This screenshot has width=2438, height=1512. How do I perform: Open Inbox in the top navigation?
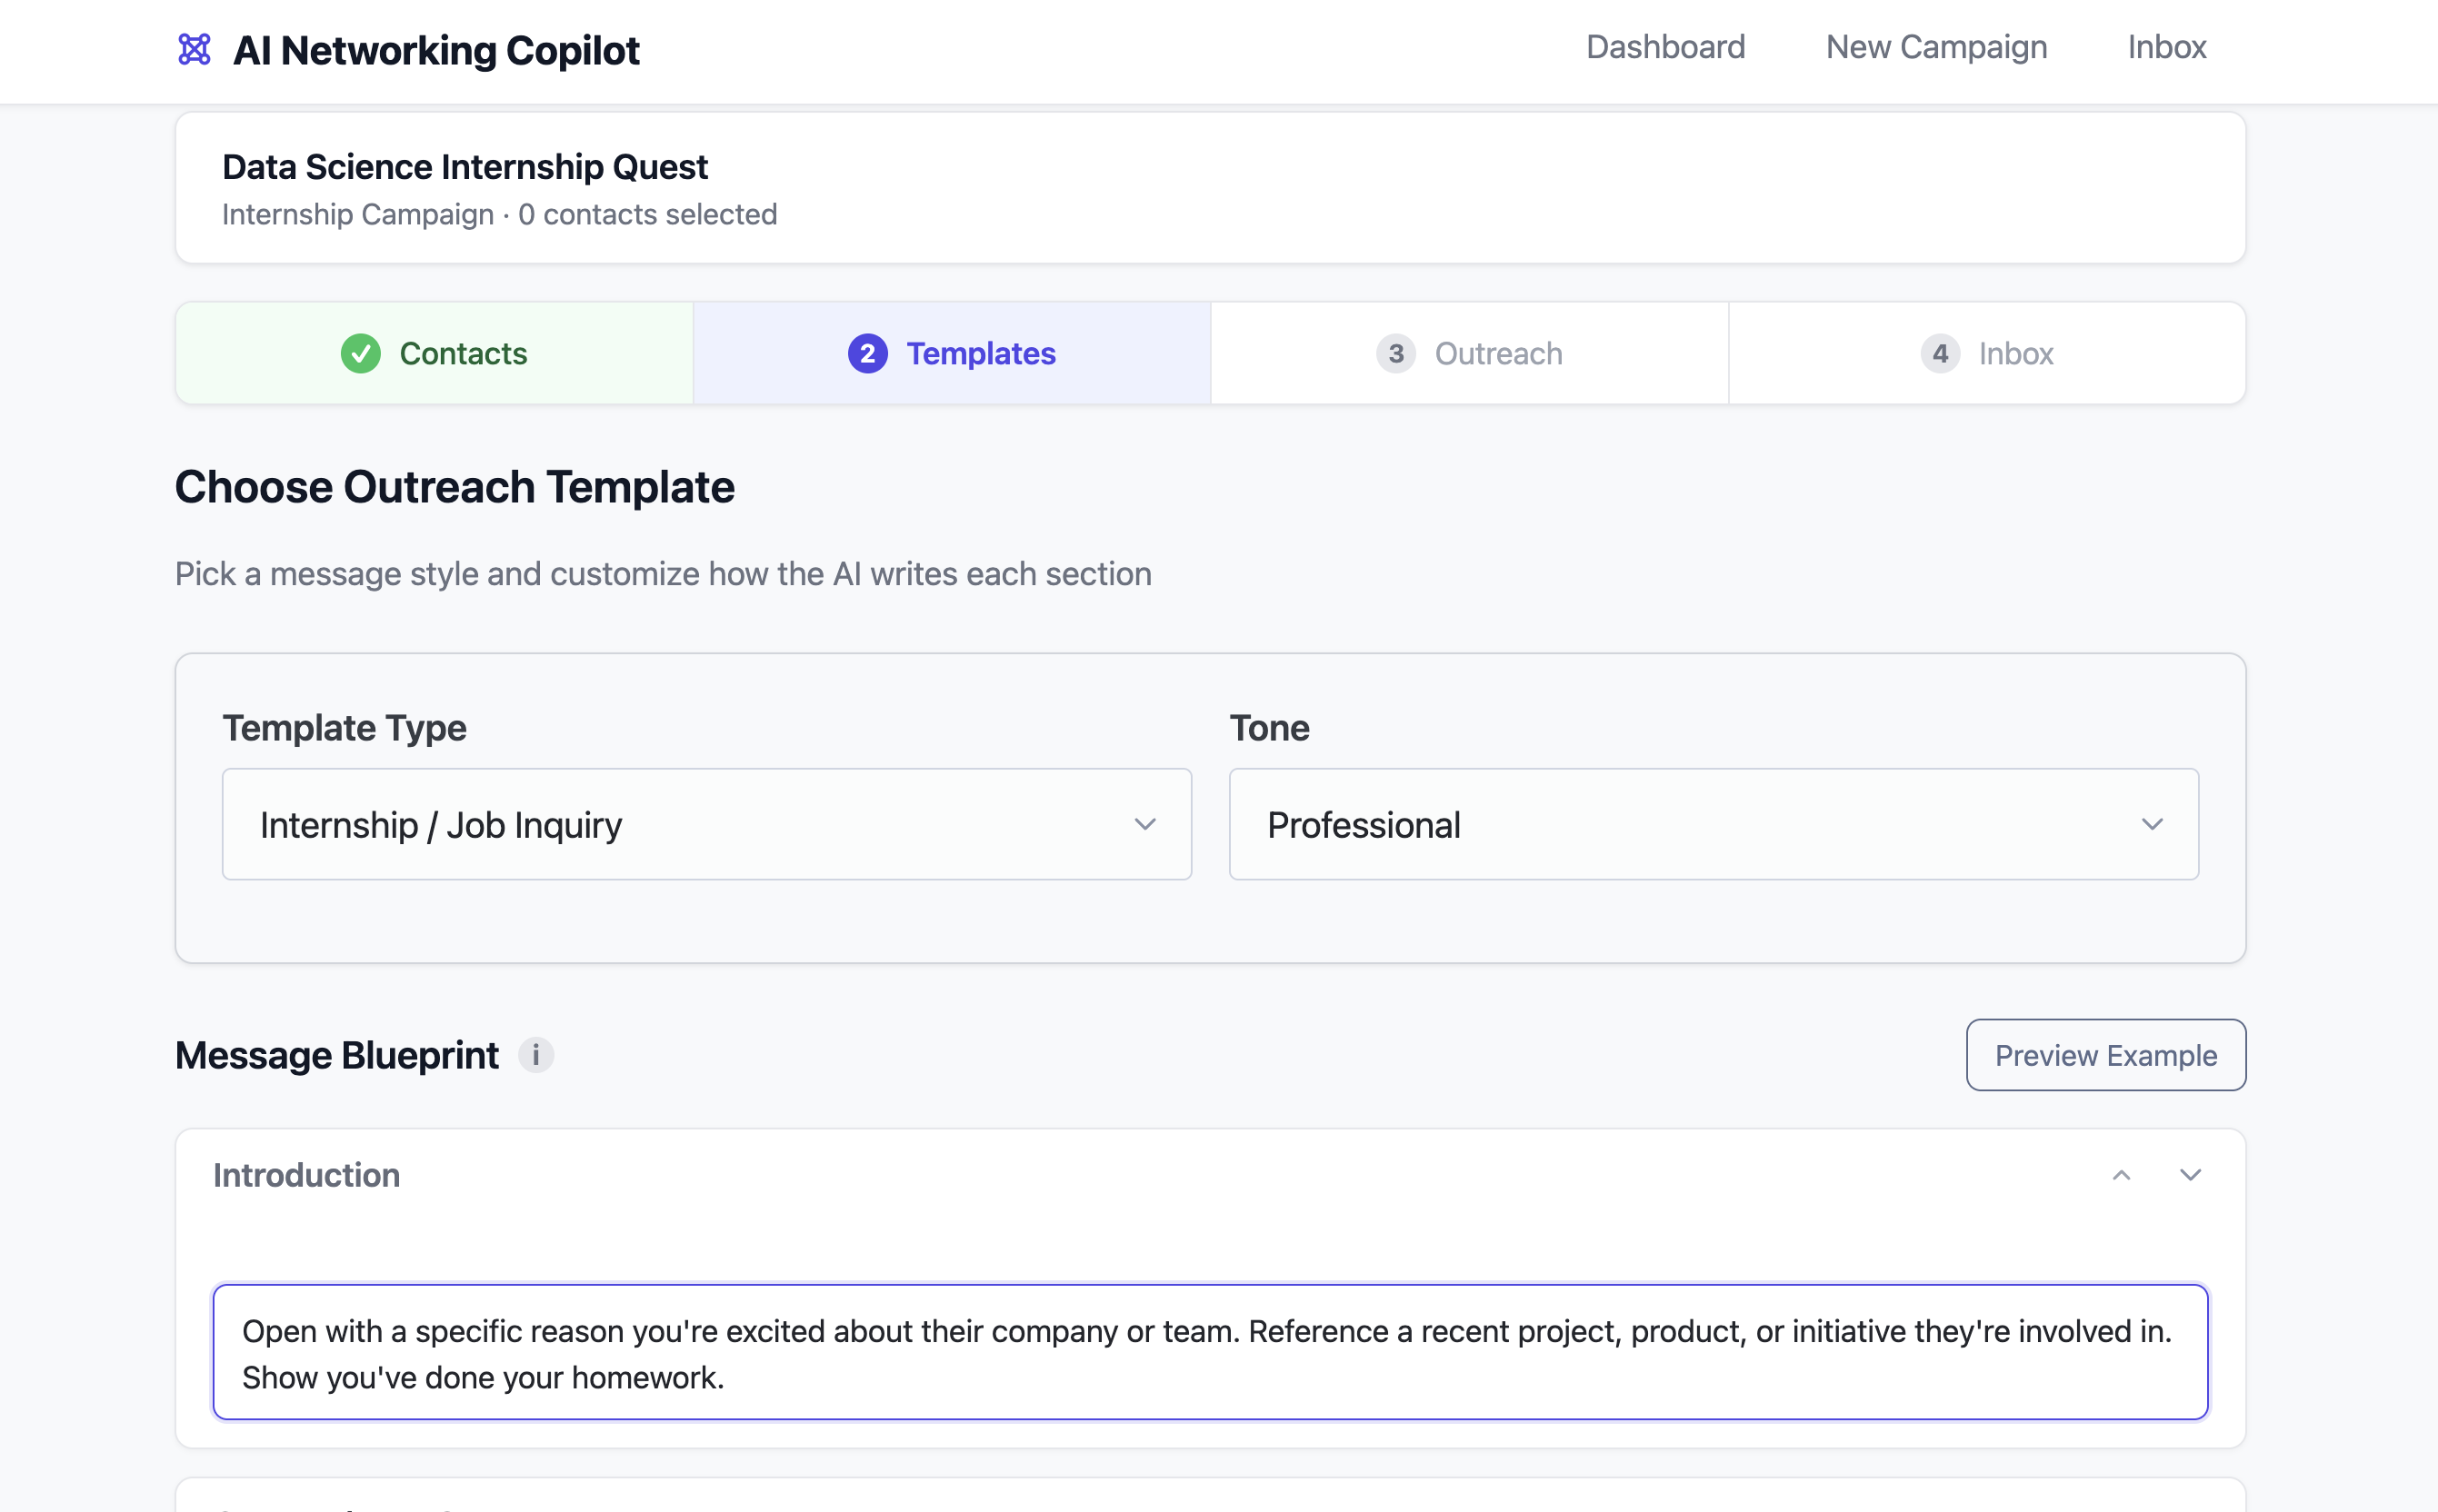2166,47
